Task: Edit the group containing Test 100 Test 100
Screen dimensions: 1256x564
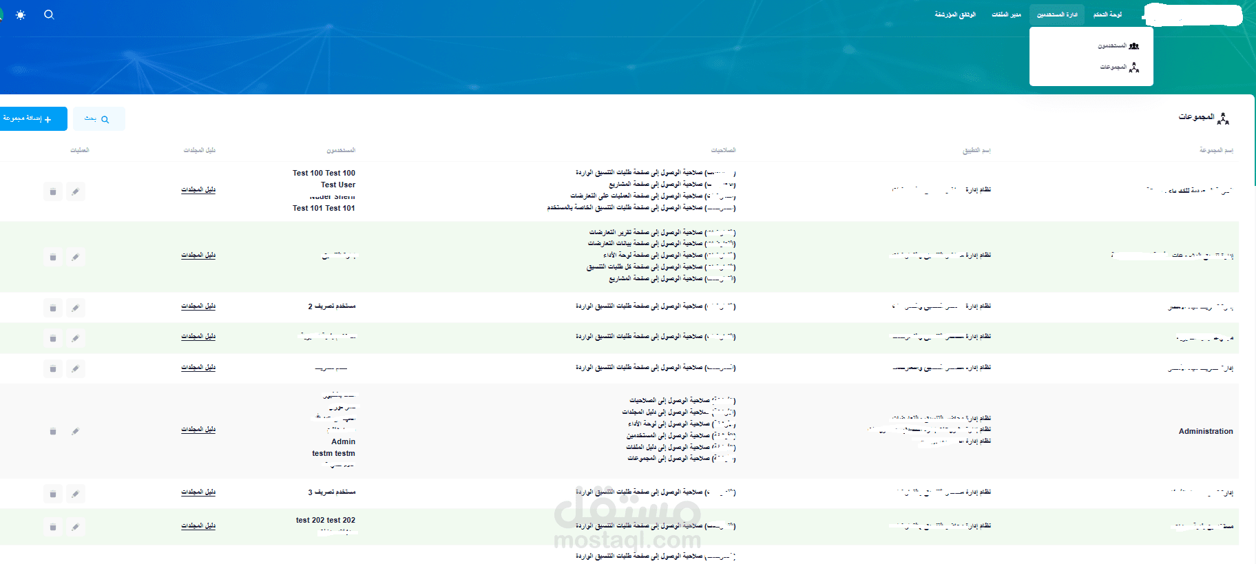Action: coord(76,191)
